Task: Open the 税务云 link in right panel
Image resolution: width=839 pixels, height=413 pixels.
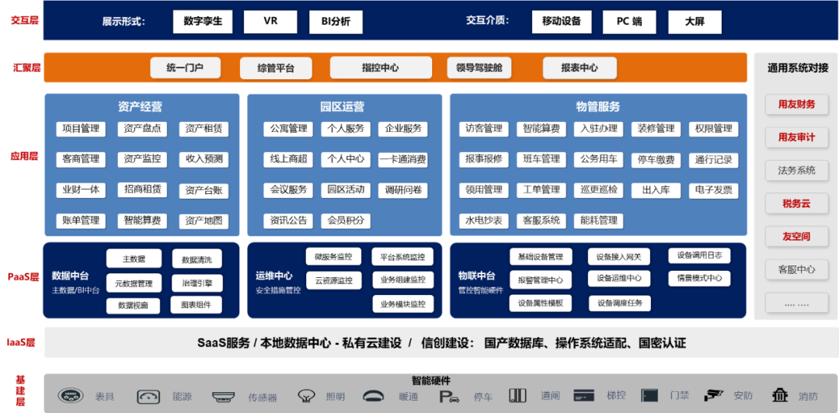Action: point(796,203)
